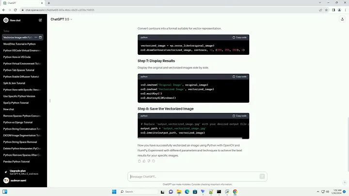Go back in browser
The height and width of the screenshot is (196, 349).
tap(3, 10)
